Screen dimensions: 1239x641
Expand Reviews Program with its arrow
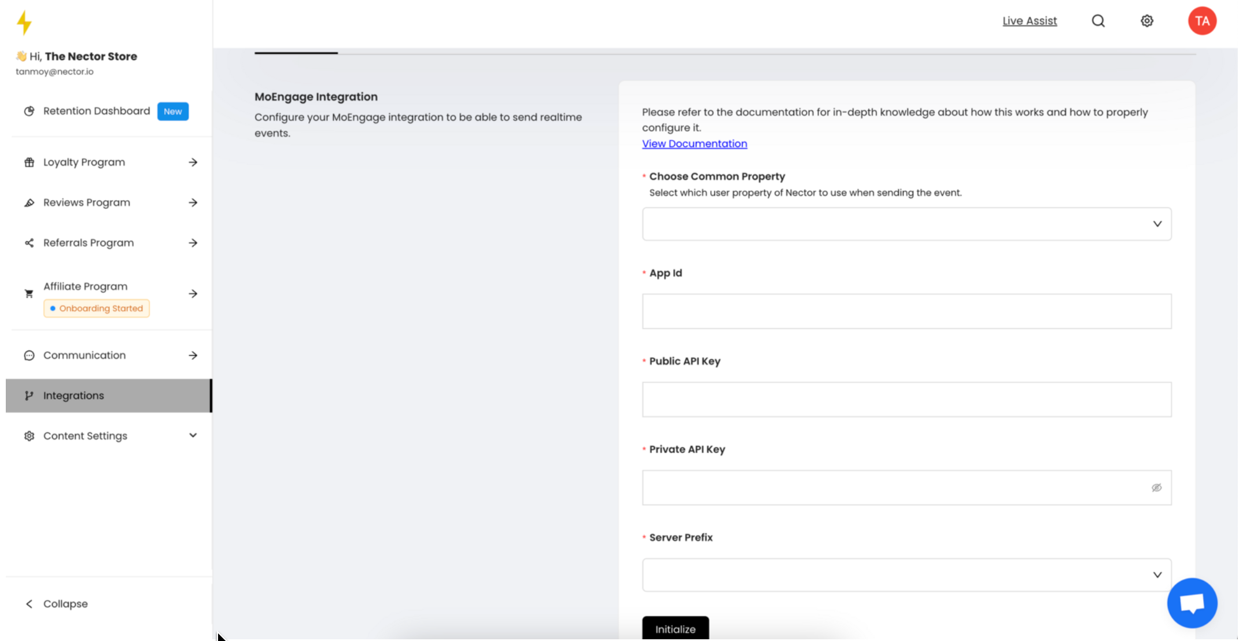tap(193, 202)
